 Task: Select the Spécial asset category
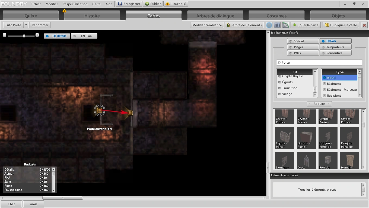pos(303,41)
